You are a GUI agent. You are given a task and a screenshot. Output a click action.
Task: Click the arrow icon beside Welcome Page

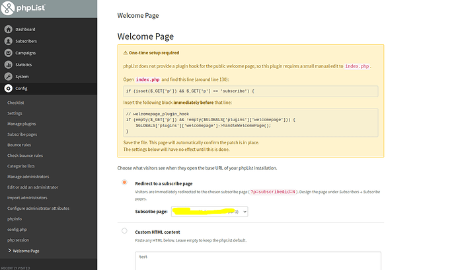pos(9,251)
